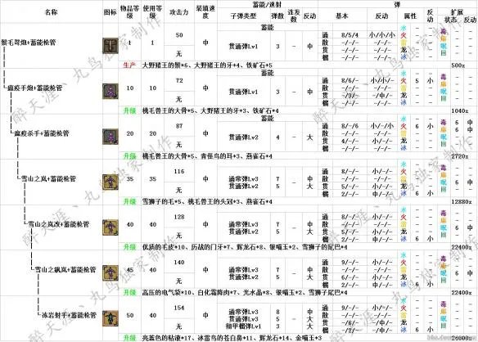Click the 连发数 column header
The height and width of the screenshot is (342, 478).
pyautogui.click(x=294, y=16)
